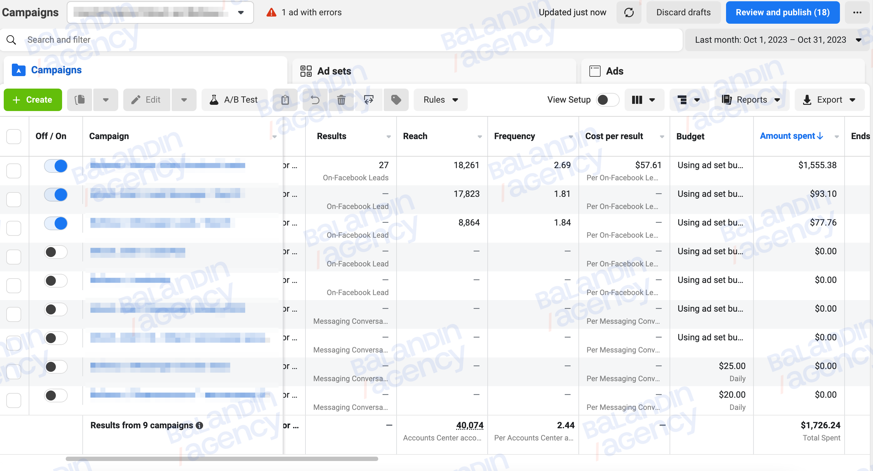
Task: Switch to the Ads tab
Action: pos(723,71)
